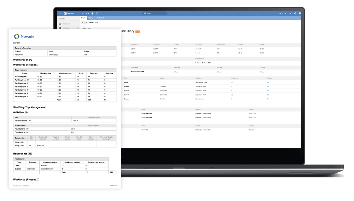Open the three-dot more options menu
Image resolution: width=354 pixels, height=201 pixels.
101,13
